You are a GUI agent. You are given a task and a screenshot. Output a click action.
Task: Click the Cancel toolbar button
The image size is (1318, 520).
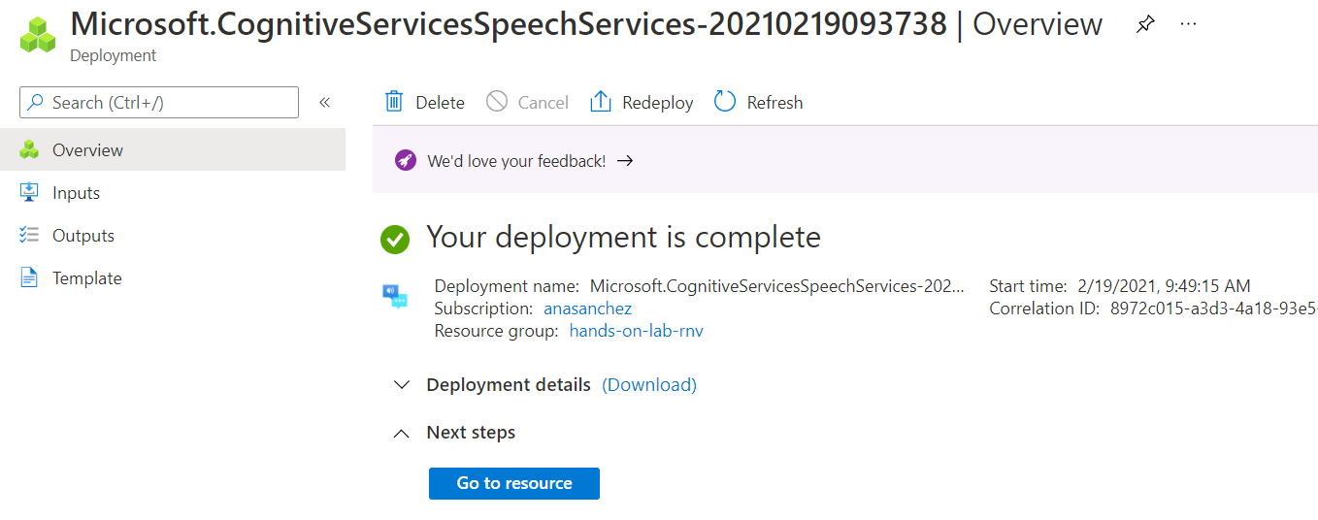(x=527, y=102)
